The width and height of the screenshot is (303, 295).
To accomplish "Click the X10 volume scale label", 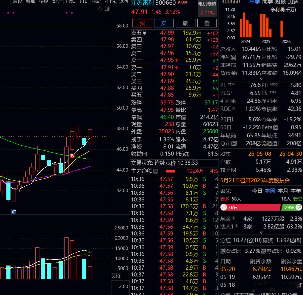I will point(116,276).
